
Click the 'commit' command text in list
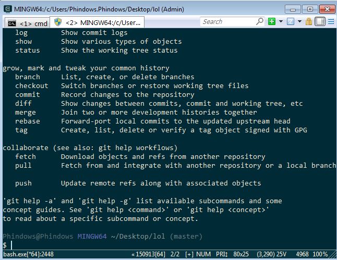pyautogui.click(x=28, y=95)
